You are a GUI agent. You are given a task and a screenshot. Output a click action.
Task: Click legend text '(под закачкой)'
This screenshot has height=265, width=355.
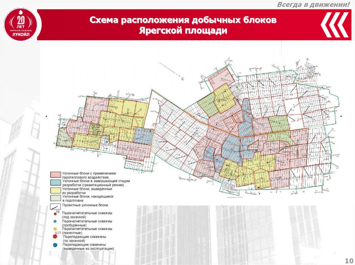pos(74,217)
